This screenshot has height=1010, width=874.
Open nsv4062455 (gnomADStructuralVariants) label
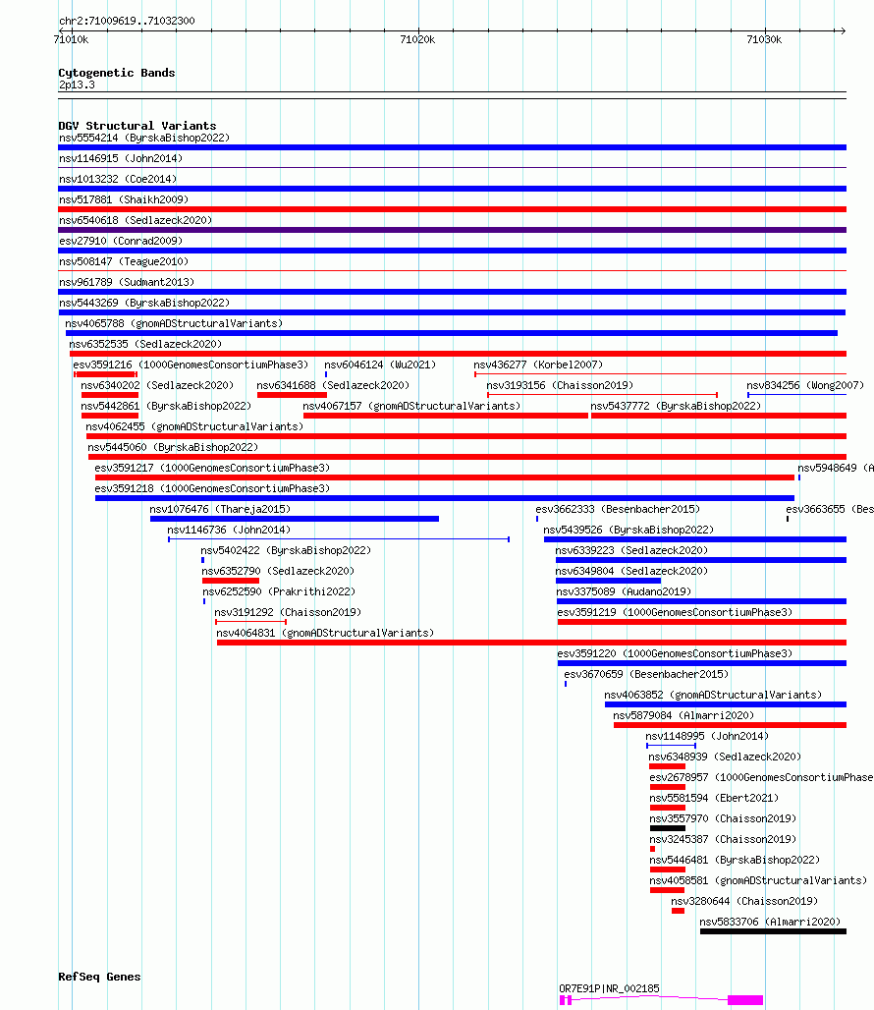click(x=194, y=426)
